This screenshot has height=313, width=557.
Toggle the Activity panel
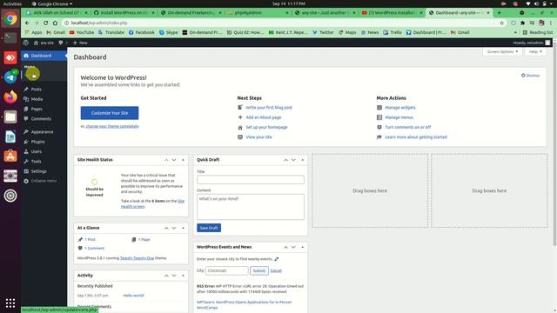(x=183, y=276)
